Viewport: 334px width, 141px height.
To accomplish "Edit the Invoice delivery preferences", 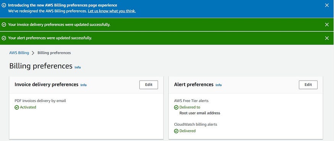I will [x=149, y=85].
